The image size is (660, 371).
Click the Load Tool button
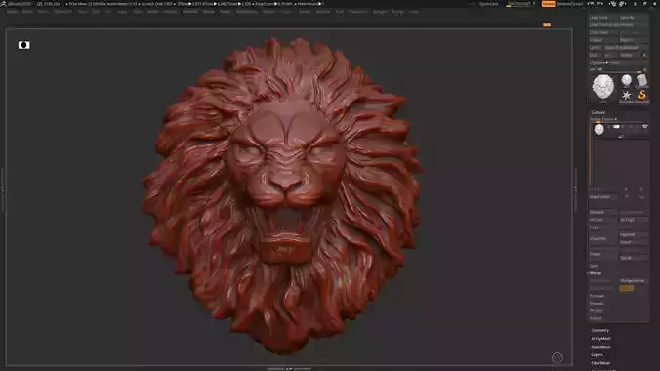(x=603, y=18)
